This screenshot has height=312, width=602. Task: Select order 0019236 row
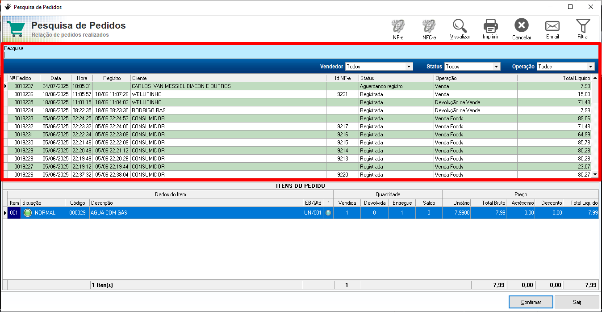tap(179, 94)
